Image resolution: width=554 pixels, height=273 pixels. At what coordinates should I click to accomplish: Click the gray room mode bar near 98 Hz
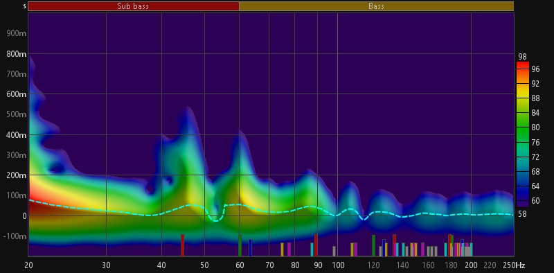click(x=334, y=251)
